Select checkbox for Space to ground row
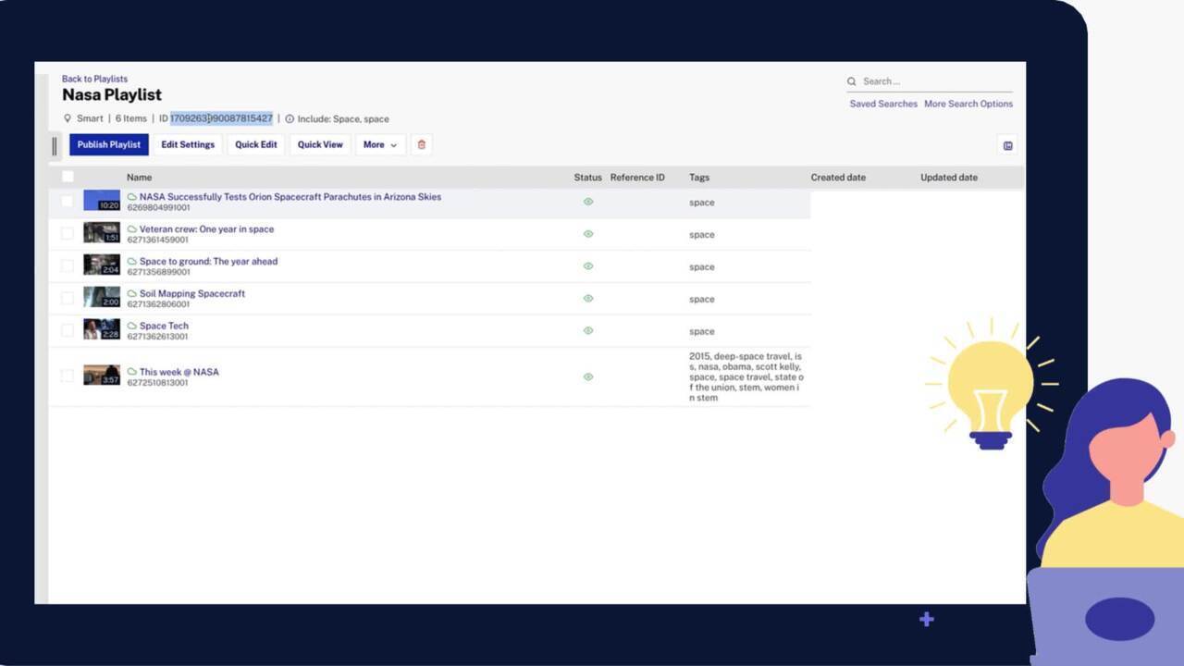This screenshot has width=1184, height=666. [x=67, y=265]
